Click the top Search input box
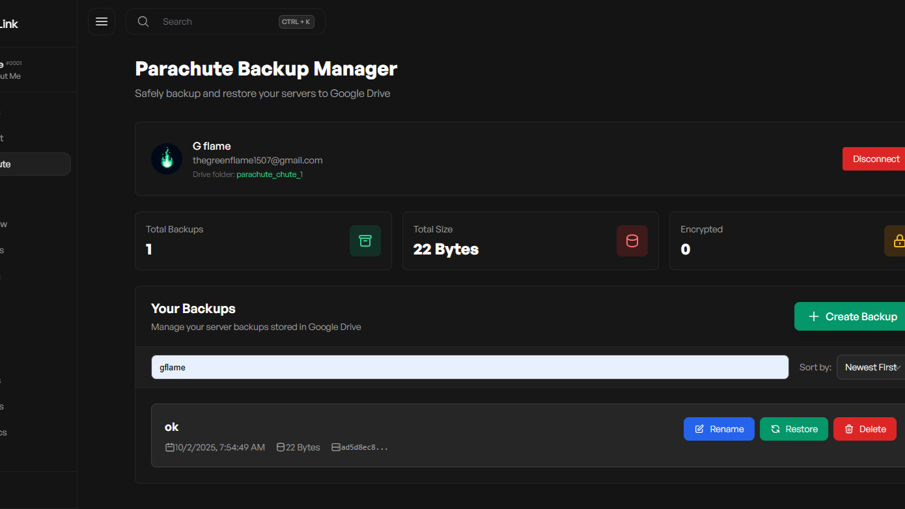 pyautogui.click(x=215, y=21)
